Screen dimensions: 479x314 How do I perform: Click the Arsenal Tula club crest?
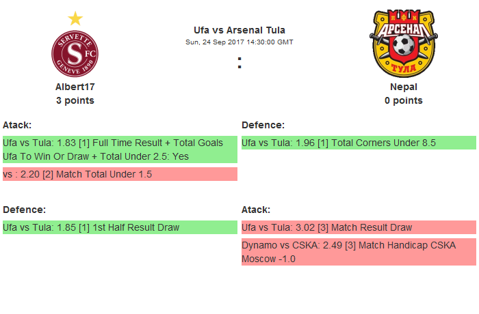click(x=403, y=44)
